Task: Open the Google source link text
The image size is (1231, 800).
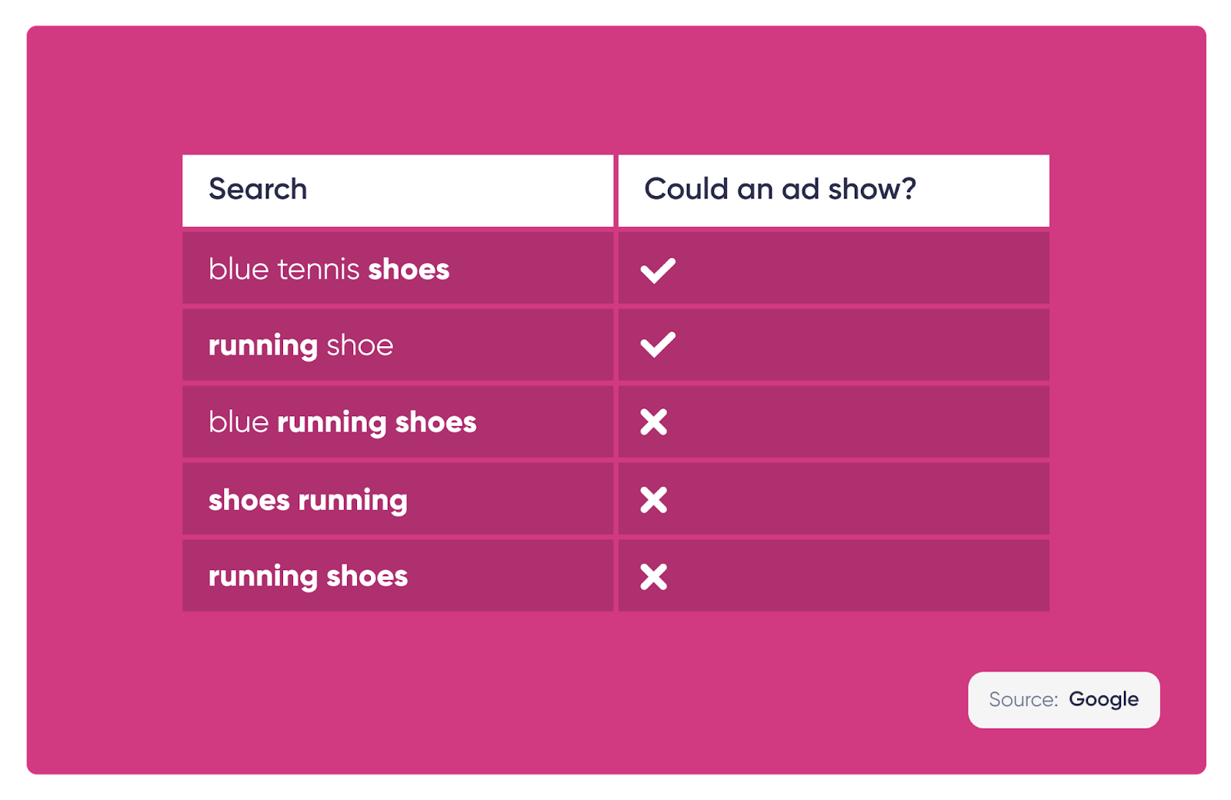Action: 1103,700
